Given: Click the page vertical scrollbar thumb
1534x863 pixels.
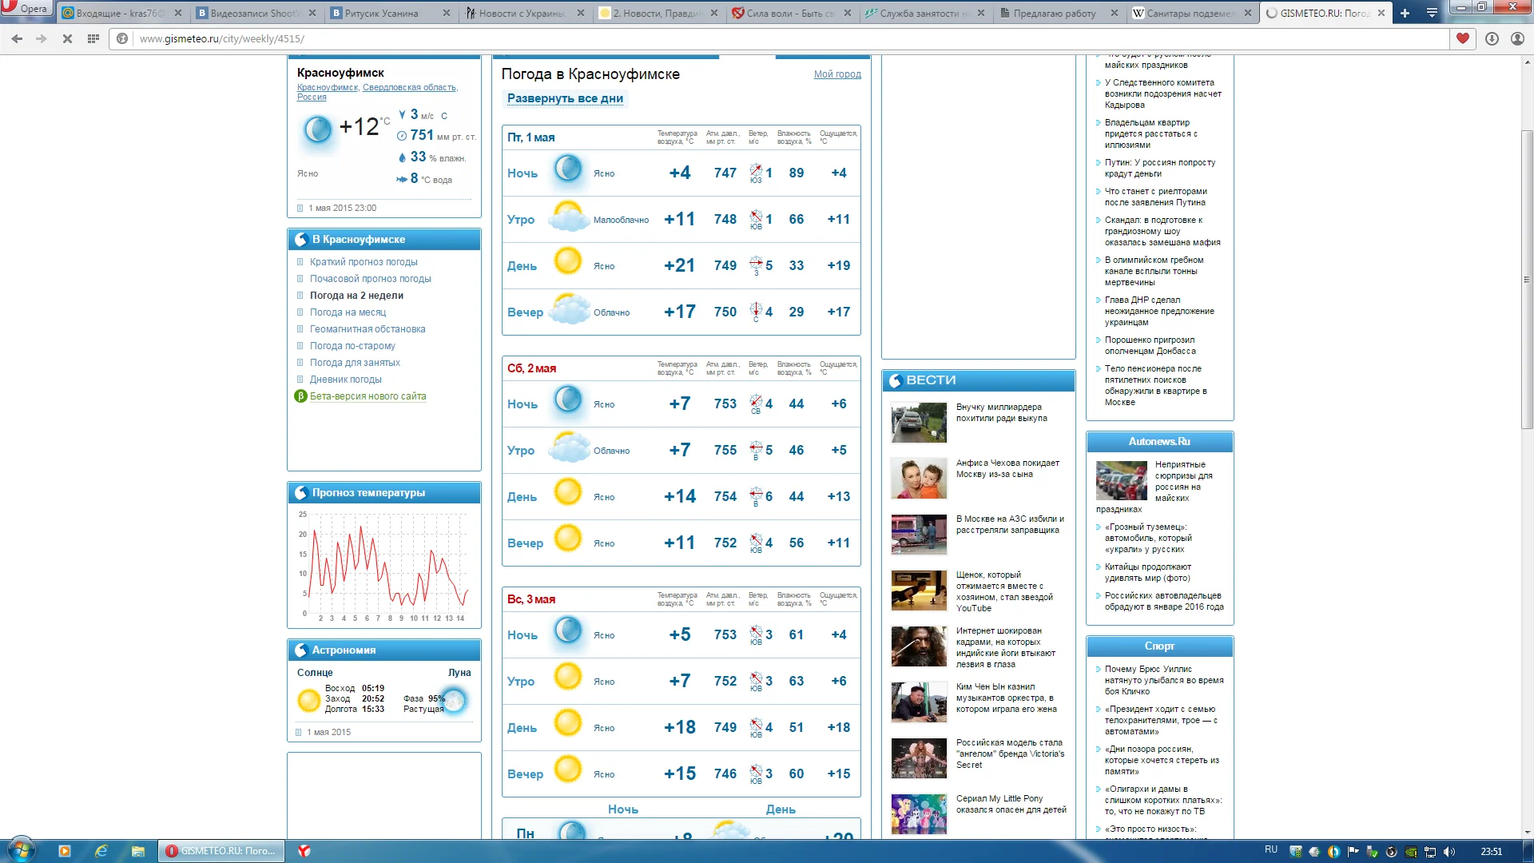Looking at the screenshot, I should pos(1527,280).
